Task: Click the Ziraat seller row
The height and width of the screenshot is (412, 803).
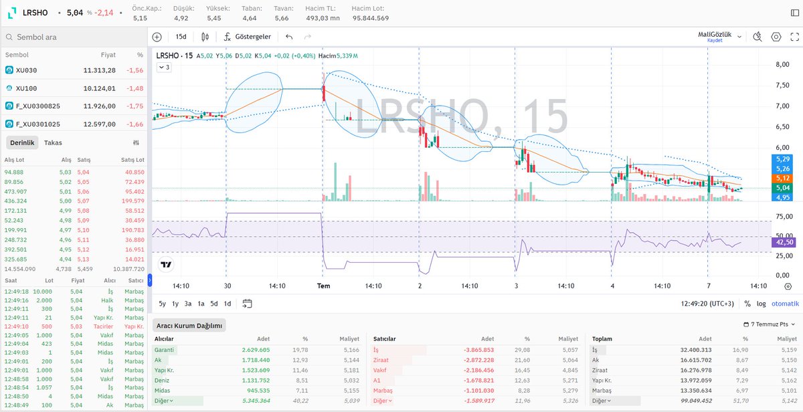Action: coord(476,360)
